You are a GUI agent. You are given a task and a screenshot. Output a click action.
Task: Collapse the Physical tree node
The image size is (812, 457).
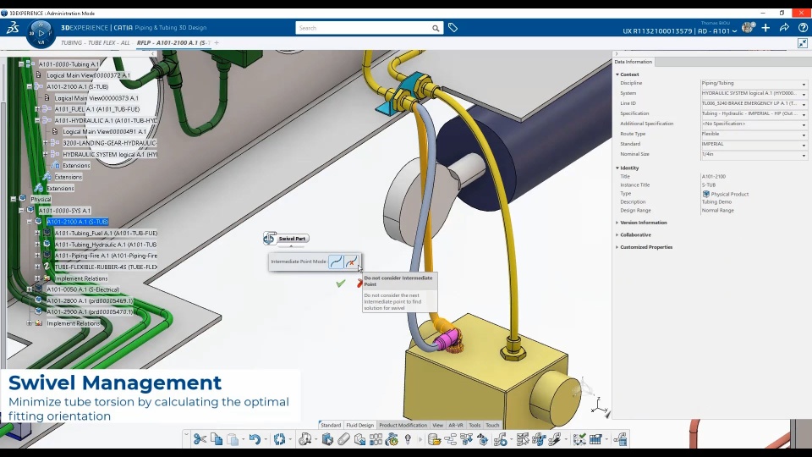pos(14,199)
